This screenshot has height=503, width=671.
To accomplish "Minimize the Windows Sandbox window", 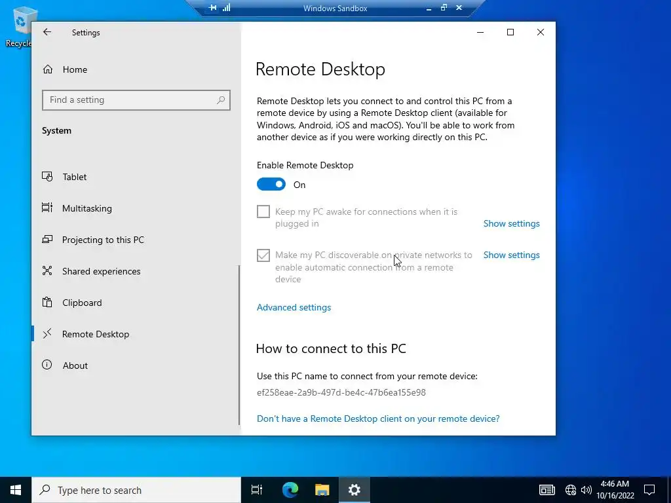I will click(x=429, y=8).
